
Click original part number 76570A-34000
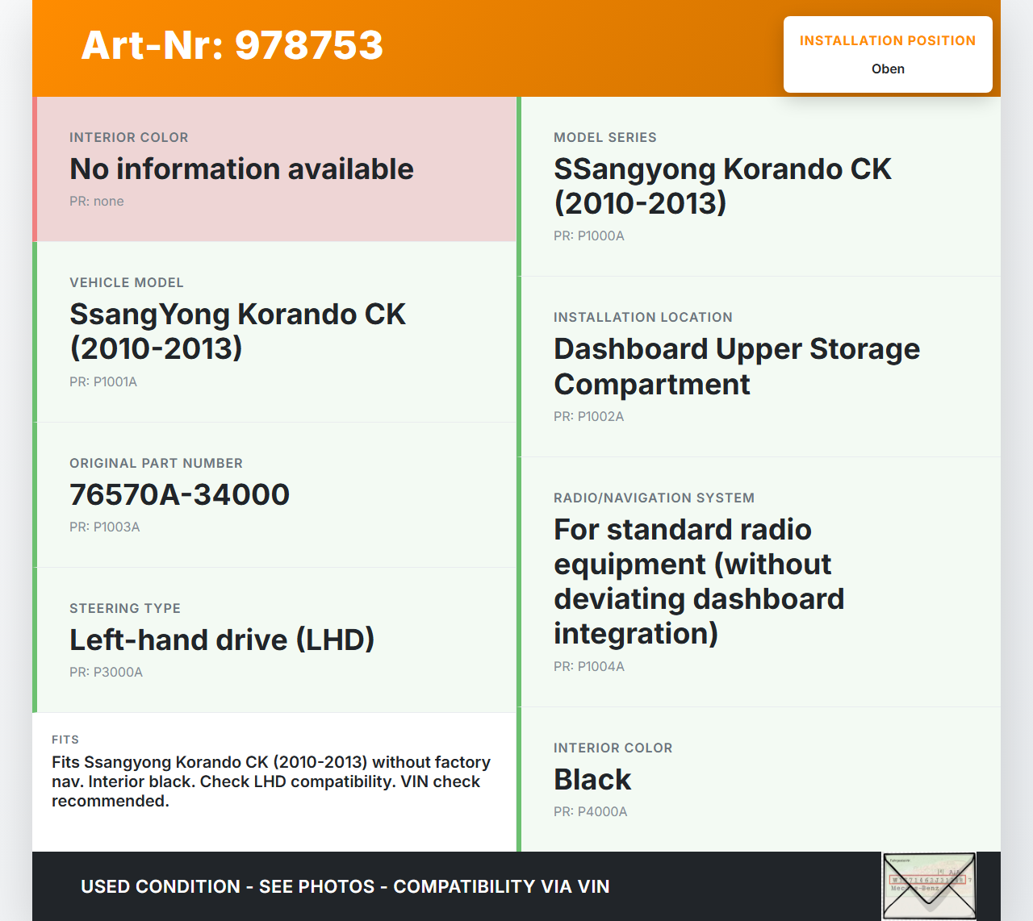pos(179,494)
